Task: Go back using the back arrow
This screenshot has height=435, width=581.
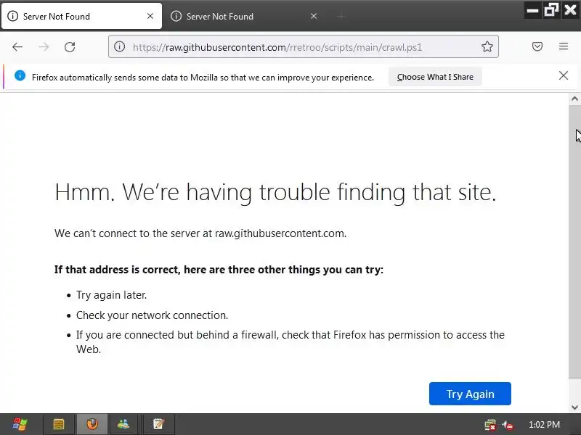Action: click(x=17, y=47)
